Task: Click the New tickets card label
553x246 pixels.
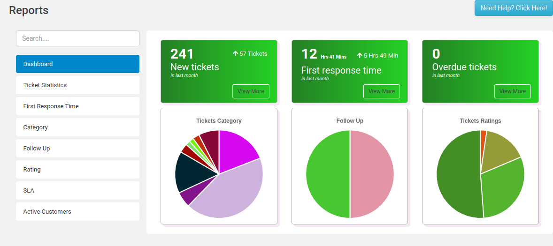Action: [x=195, y=67]
